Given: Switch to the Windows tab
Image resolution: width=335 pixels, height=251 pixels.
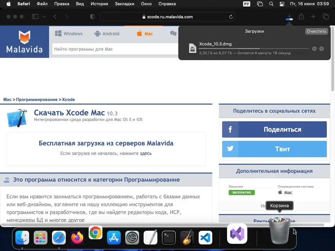Looking at the screenshot, I should tap(69, 34).
